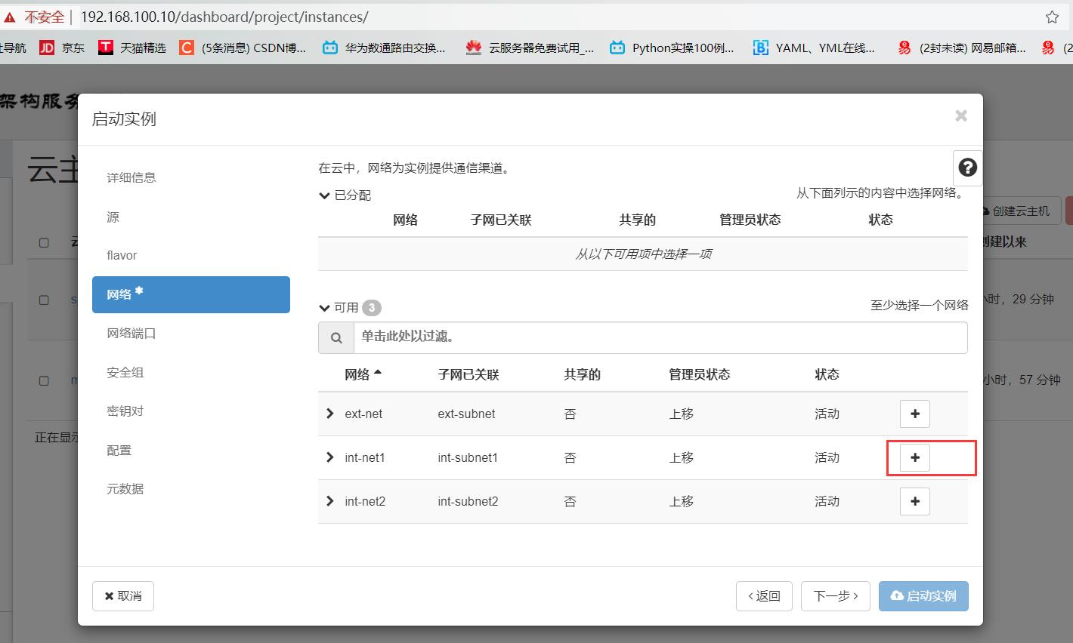The height and width of the screenshot is (643, 1073).
Task: Click the filter search magnifier icon
Action: 336,338
